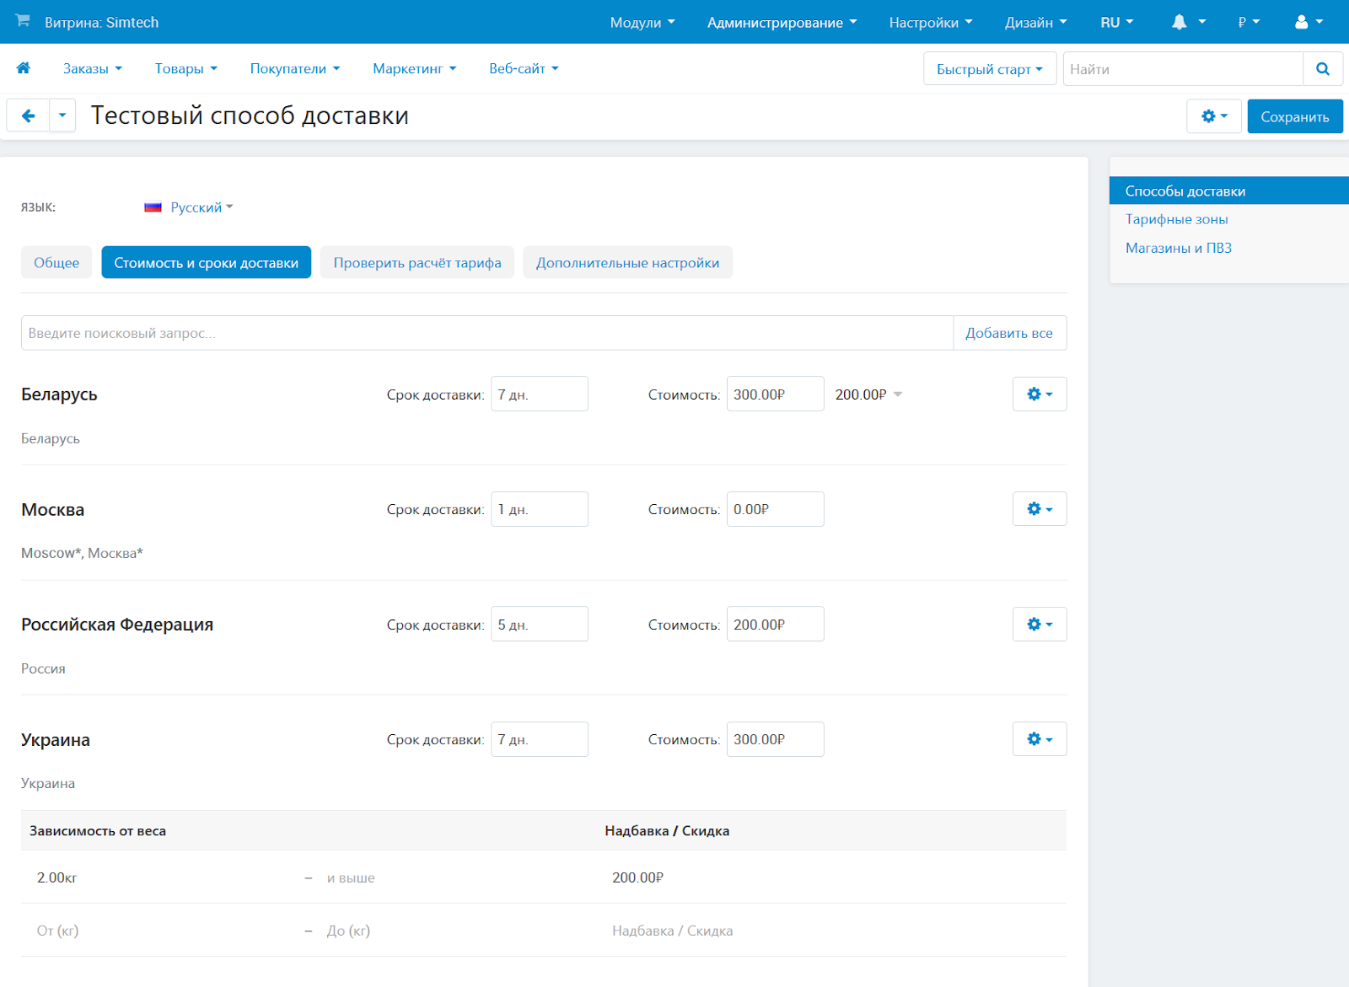Image resolution: width=1349 pixels, height=987 pixels.
Task: Click the 200.00₽ weight surcharge value
Action: [x=637, y=877]
